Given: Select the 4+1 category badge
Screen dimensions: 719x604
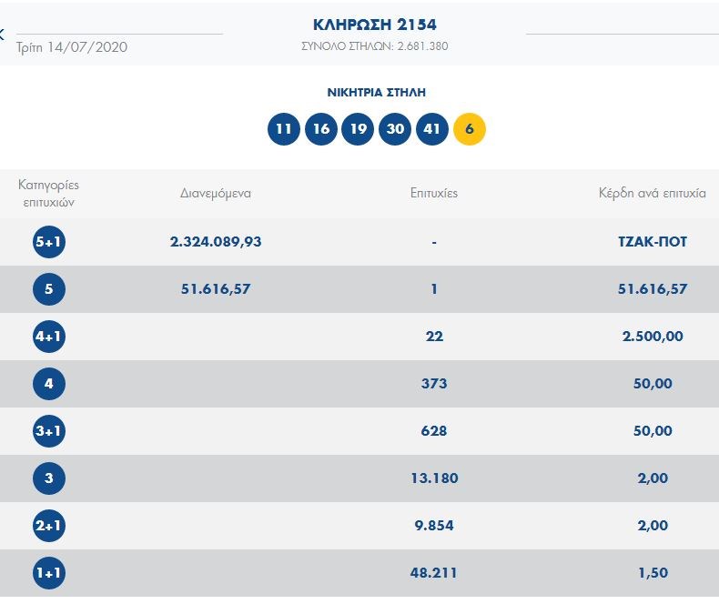Looking at the screenshot, I should point(49,337).
